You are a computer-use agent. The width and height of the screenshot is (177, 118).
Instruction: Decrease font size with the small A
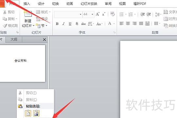(x=104, y=14)
